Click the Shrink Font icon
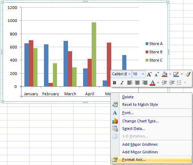This screenshot has height=165, width=193. pyautogui.click(x=157, y=74)
